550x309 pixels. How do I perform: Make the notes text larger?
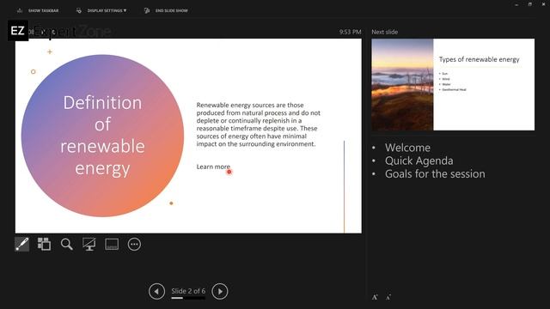click(375, 297)
